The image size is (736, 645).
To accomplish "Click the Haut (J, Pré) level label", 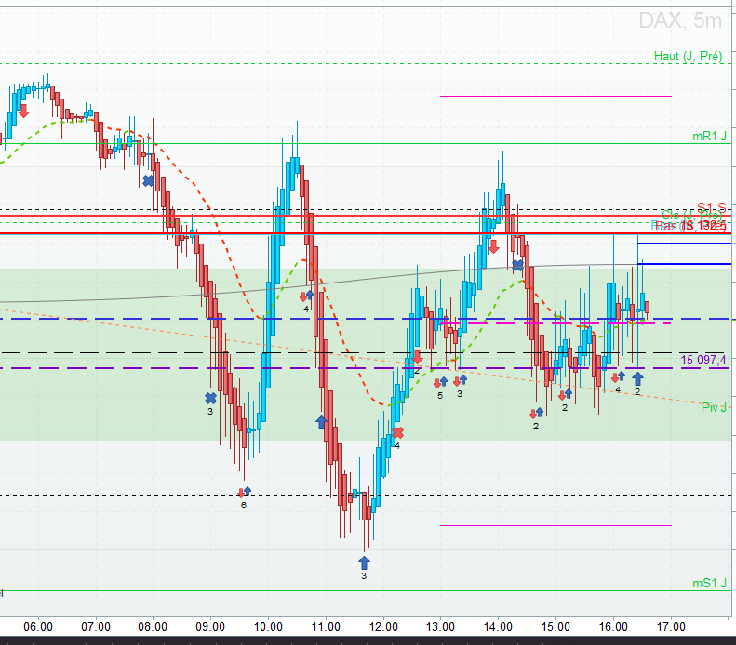I will click(689, 57).
